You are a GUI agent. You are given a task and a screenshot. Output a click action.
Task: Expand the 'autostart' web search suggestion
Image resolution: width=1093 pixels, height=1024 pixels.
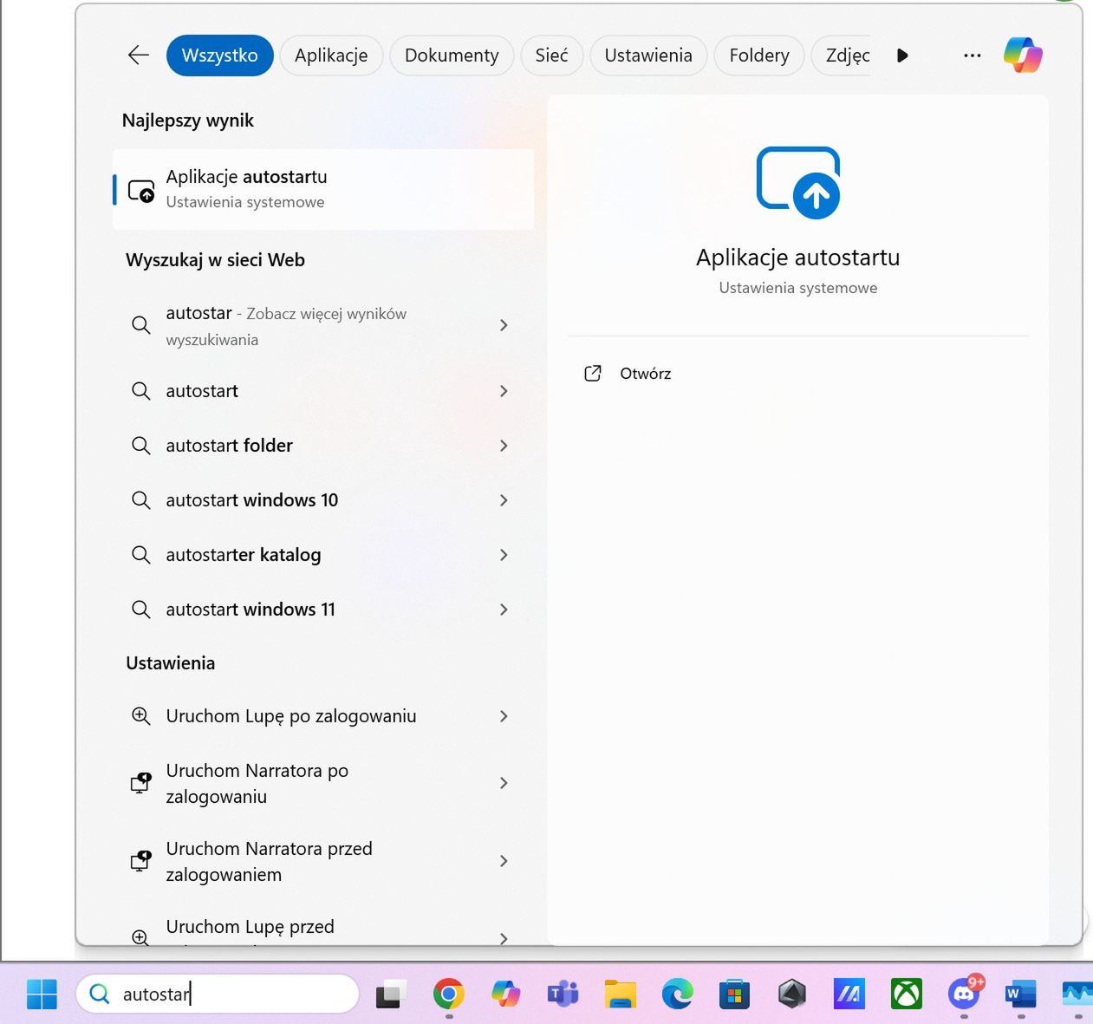pos(504,391)
